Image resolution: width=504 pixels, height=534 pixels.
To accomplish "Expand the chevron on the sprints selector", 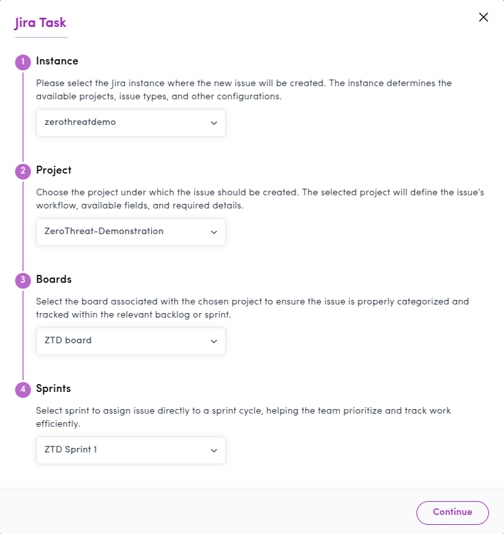I will [x=214, y=450].
